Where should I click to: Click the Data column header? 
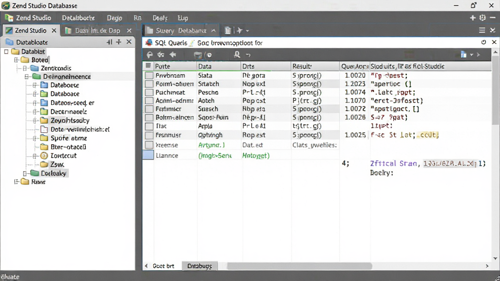point(218,66)
